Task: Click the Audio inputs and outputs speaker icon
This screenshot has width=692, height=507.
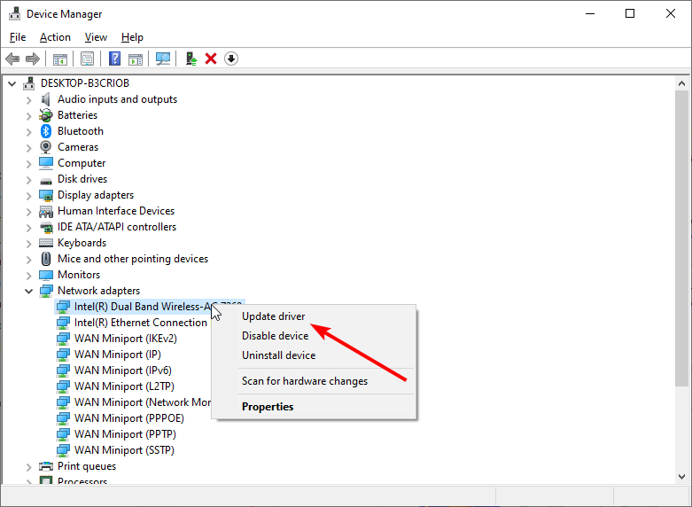Action: [46, 99]
